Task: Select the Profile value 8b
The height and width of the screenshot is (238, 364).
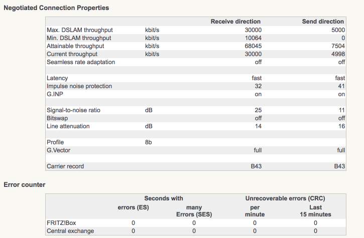Action: [149, 142]
